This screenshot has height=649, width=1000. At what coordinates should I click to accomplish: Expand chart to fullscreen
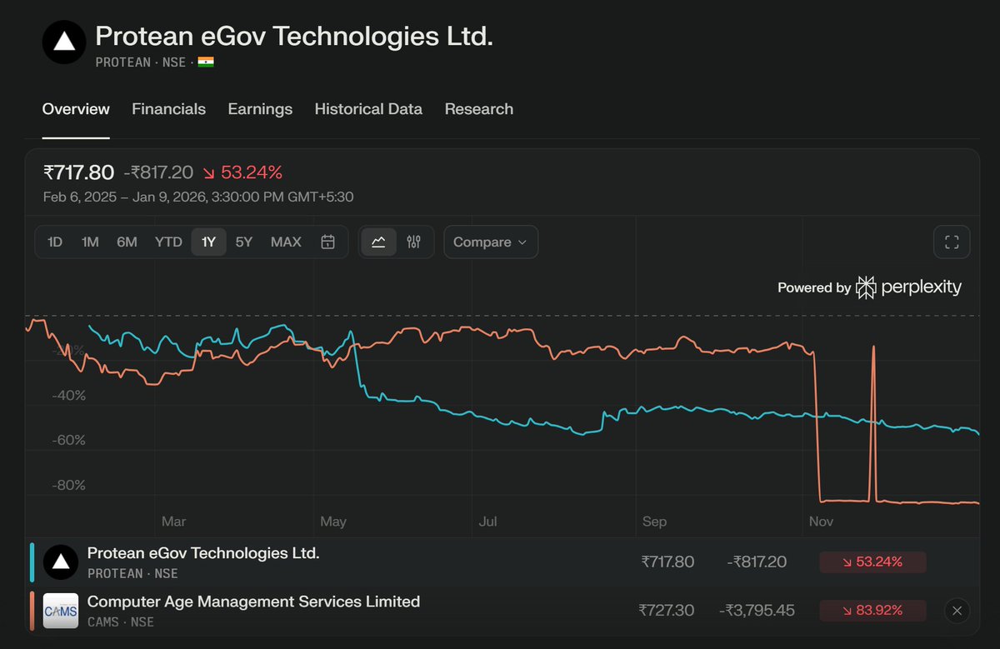952,242
